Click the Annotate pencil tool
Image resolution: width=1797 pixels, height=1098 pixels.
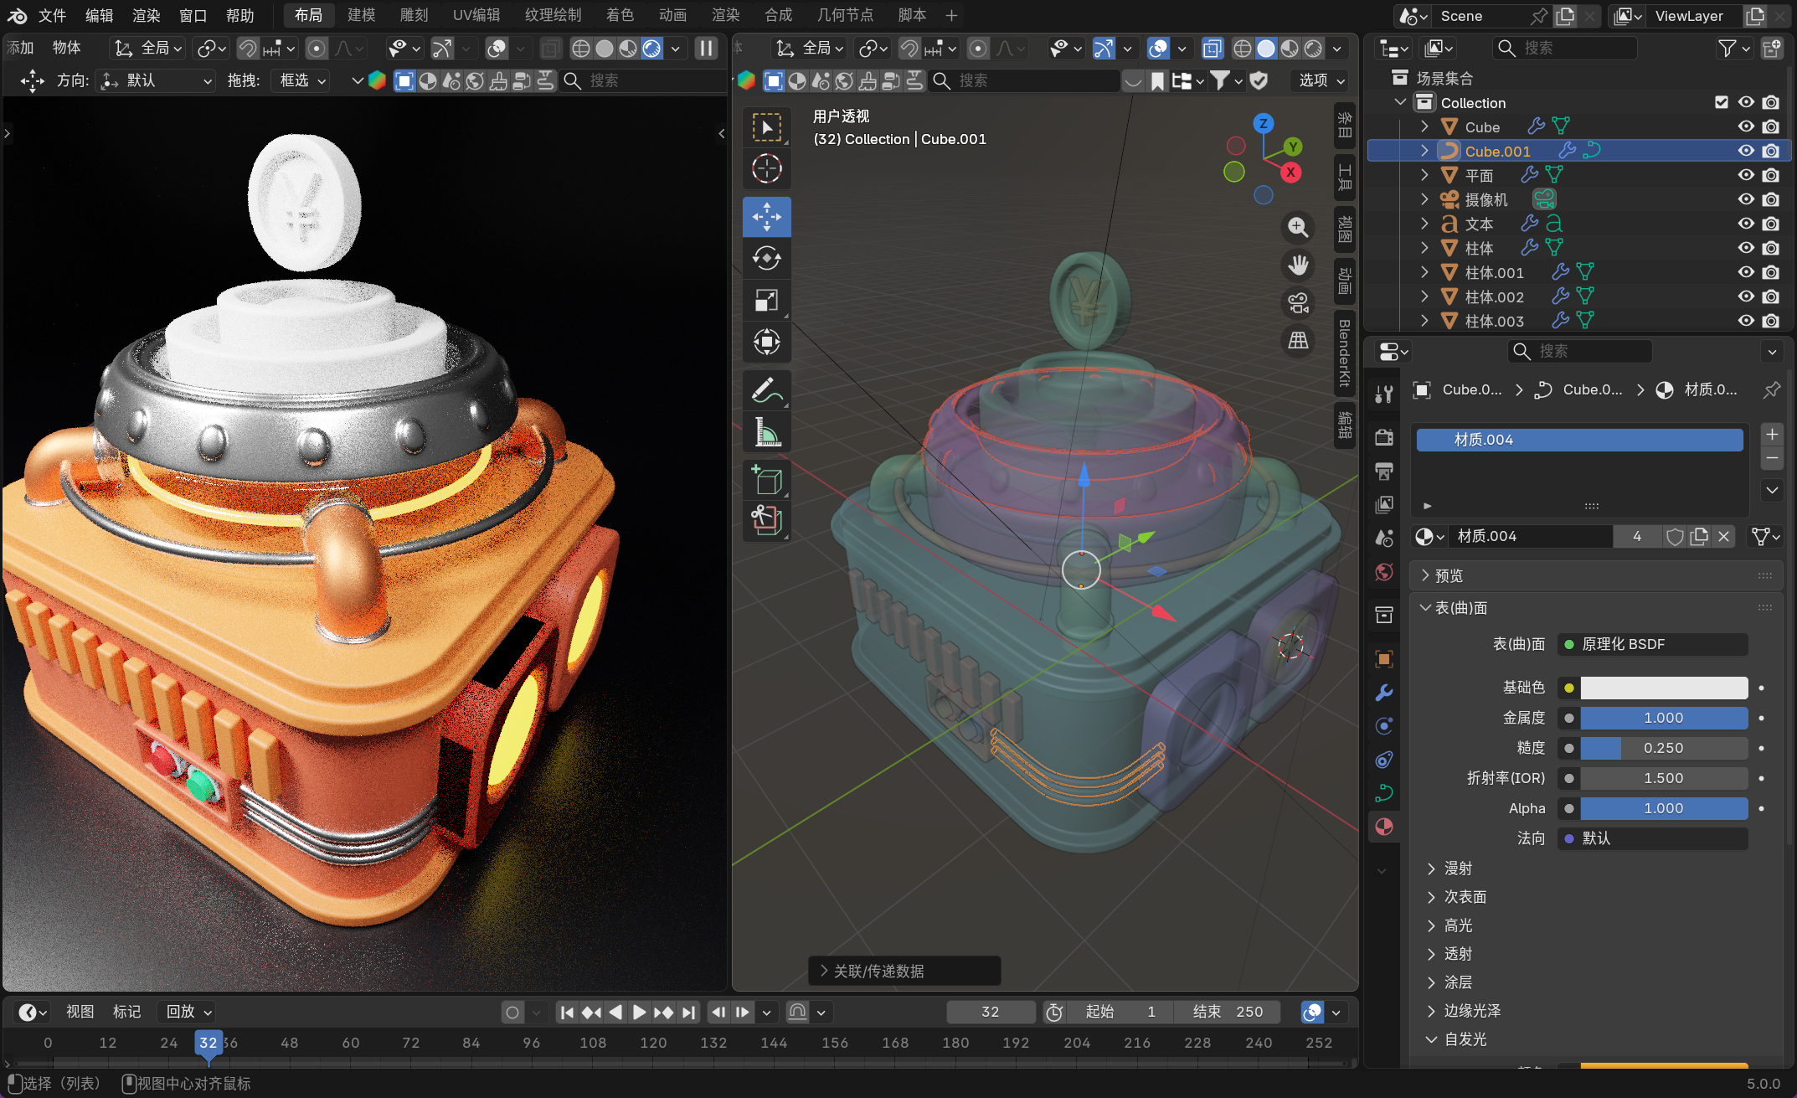click(766, 390)
